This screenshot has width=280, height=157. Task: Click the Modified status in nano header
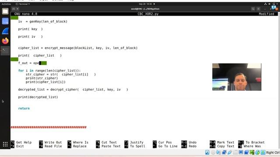click(266, 14)
